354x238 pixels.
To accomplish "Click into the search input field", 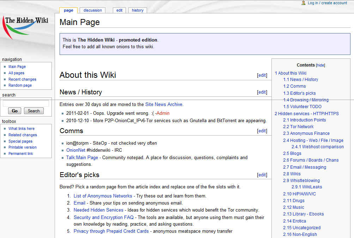I will pos(26,104).
